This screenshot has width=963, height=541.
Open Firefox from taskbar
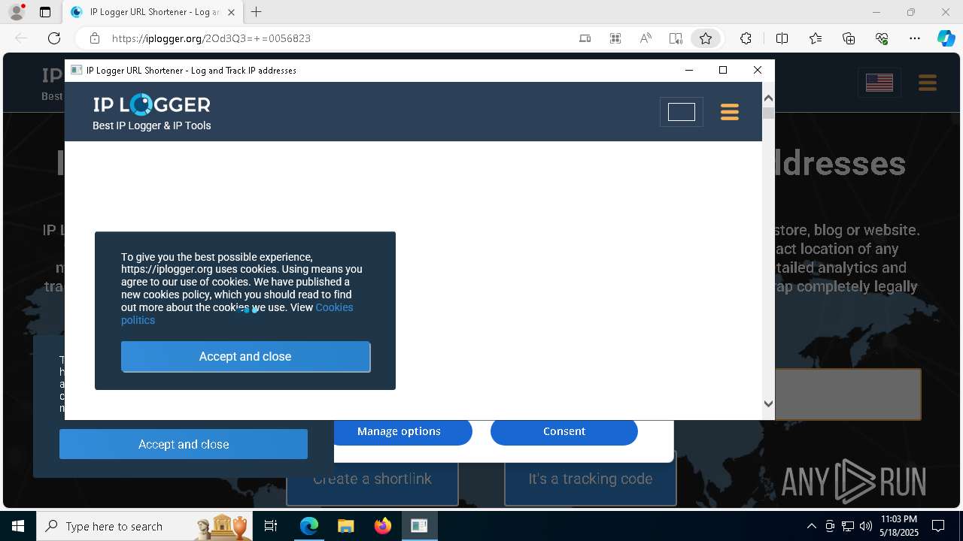pos(382,526)
